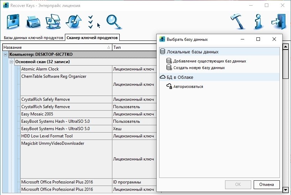Open settings with the hammer icon
Viewport: 291px width, 195px height.
[x=238, y=22]
